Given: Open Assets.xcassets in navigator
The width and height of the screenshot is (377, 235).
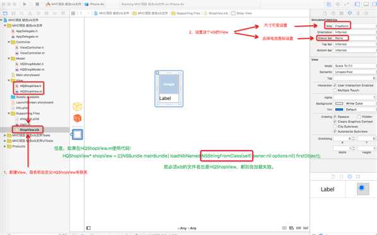Looking at the screenshot, I should point(27,97).
